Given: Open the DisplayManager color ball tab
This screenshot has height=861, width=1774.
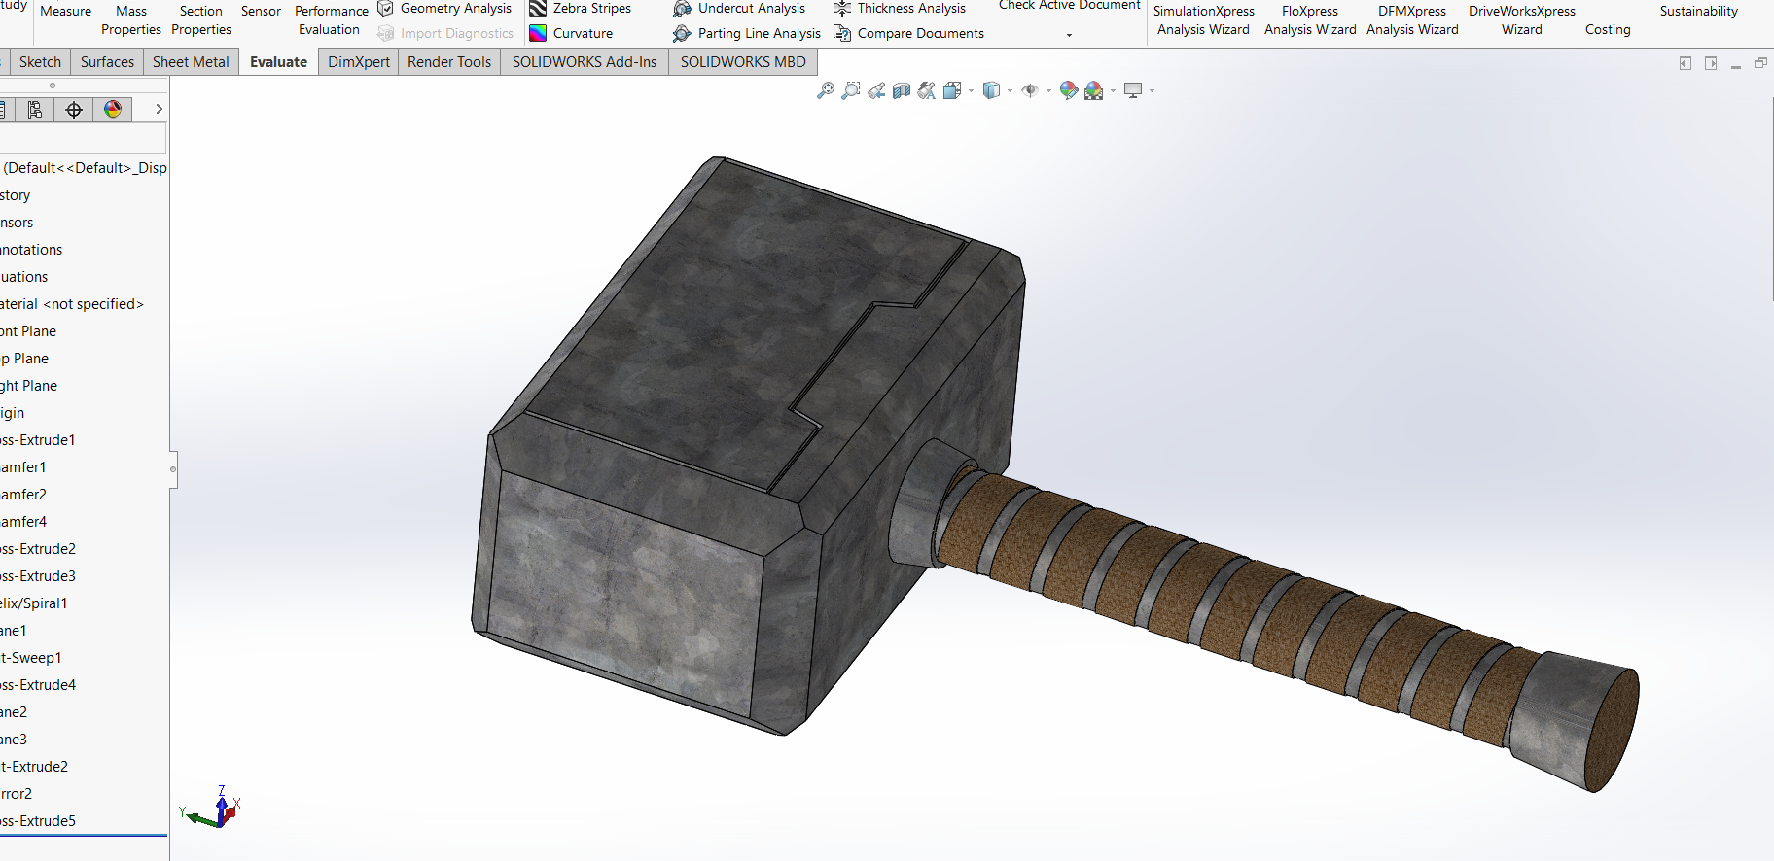Looking at the screenshot, I should (x=113, y=110).
